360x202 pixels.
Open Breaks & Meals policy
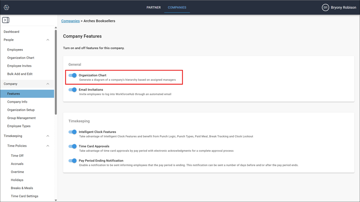pos(22,188)
